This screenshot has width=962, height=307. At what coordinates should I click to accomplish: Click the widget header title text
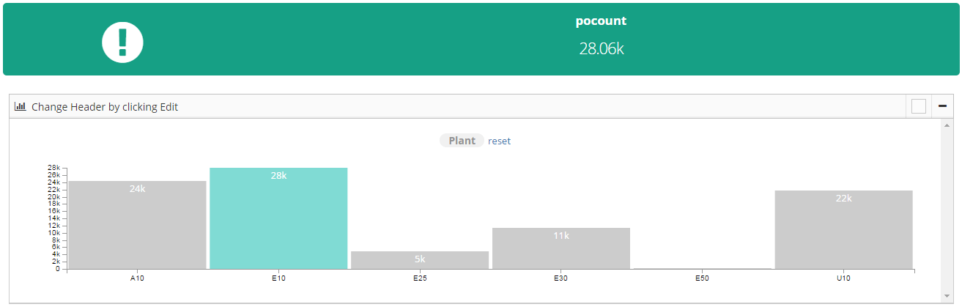coord(105,107)
